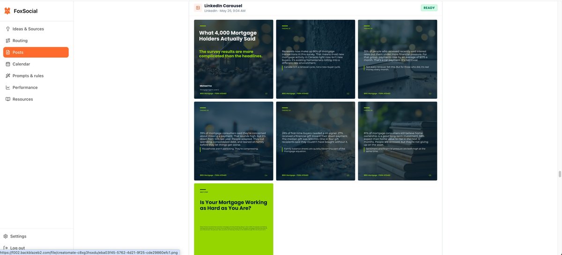Go to Routing page
Screen dimensions: 562x255
[36, 41]
